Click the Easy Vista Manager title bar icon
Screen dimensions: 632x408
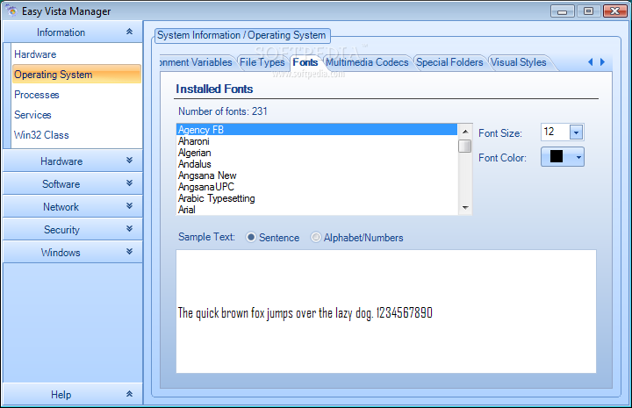[12, 11]
